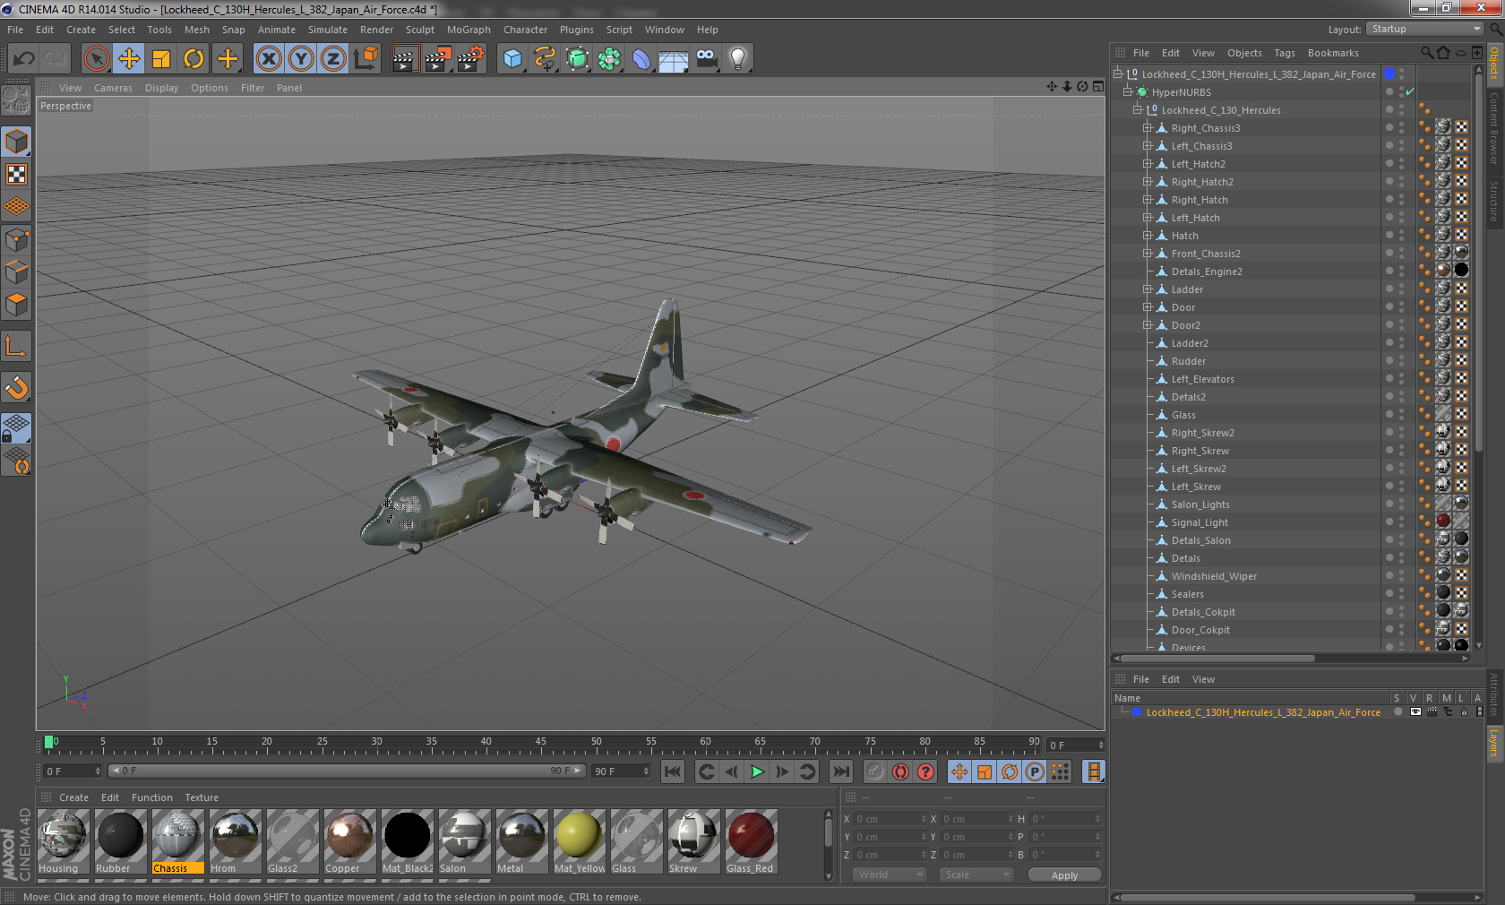Click the Apply button
The width and height of the screenshot is (1505, 905).
point(1064,875)
